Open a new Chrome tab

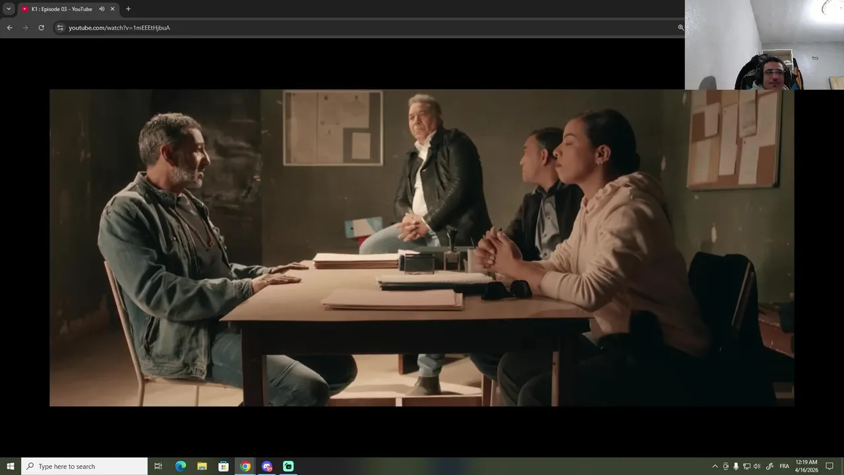tap(128, 9)
